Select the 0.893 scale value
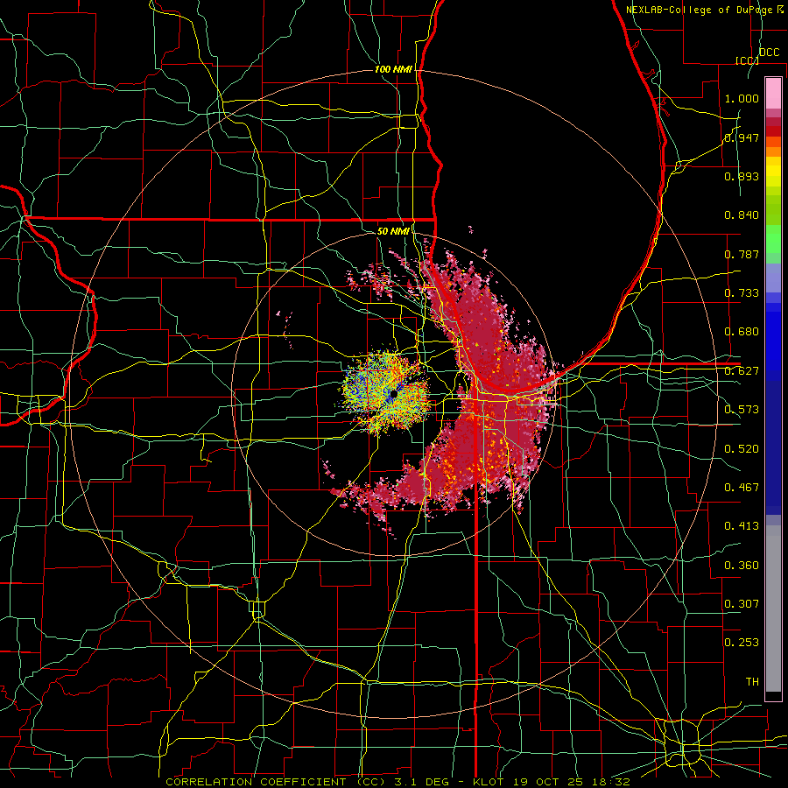This screenshot has width=788, height=788. pos(742,176)
